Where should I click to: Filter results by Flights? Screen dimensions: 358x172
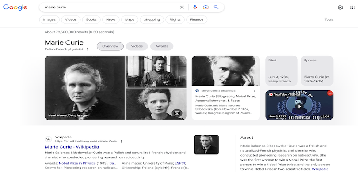click(175, 19)
